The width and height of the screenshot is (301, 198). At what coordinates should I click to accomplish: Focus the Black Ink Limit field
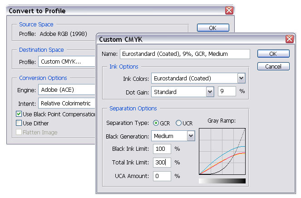(162, 149)
